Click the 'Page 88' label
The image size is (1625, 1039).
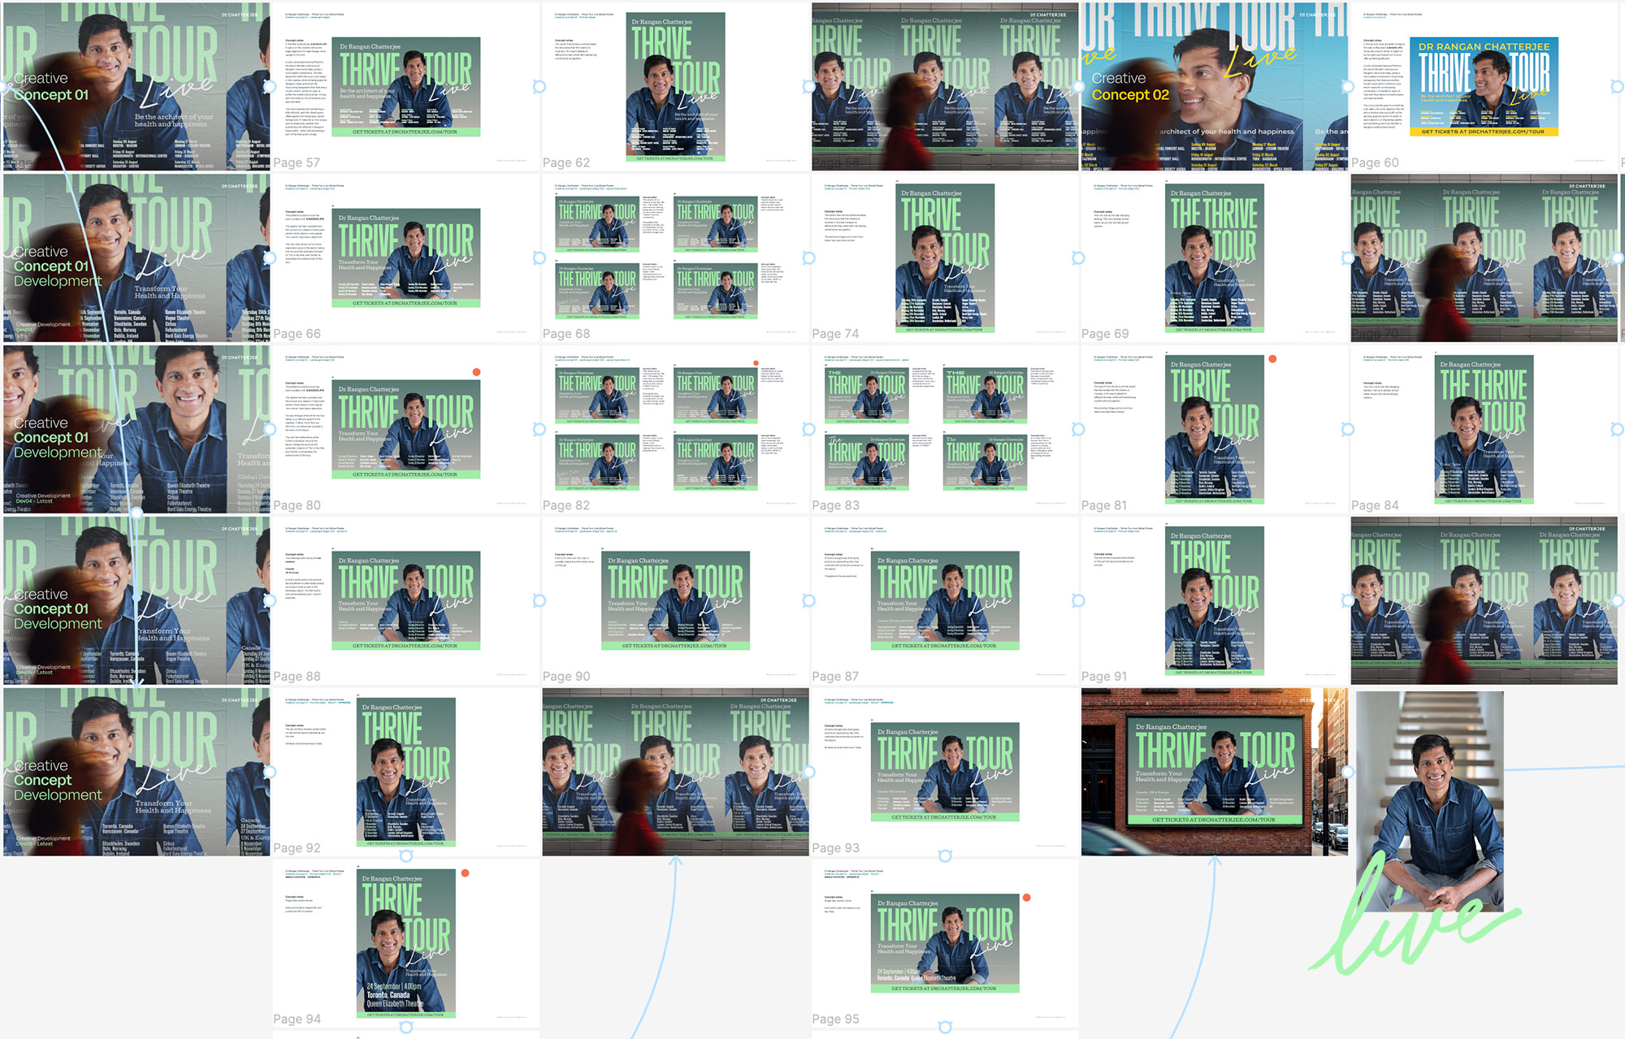point(297,677)
